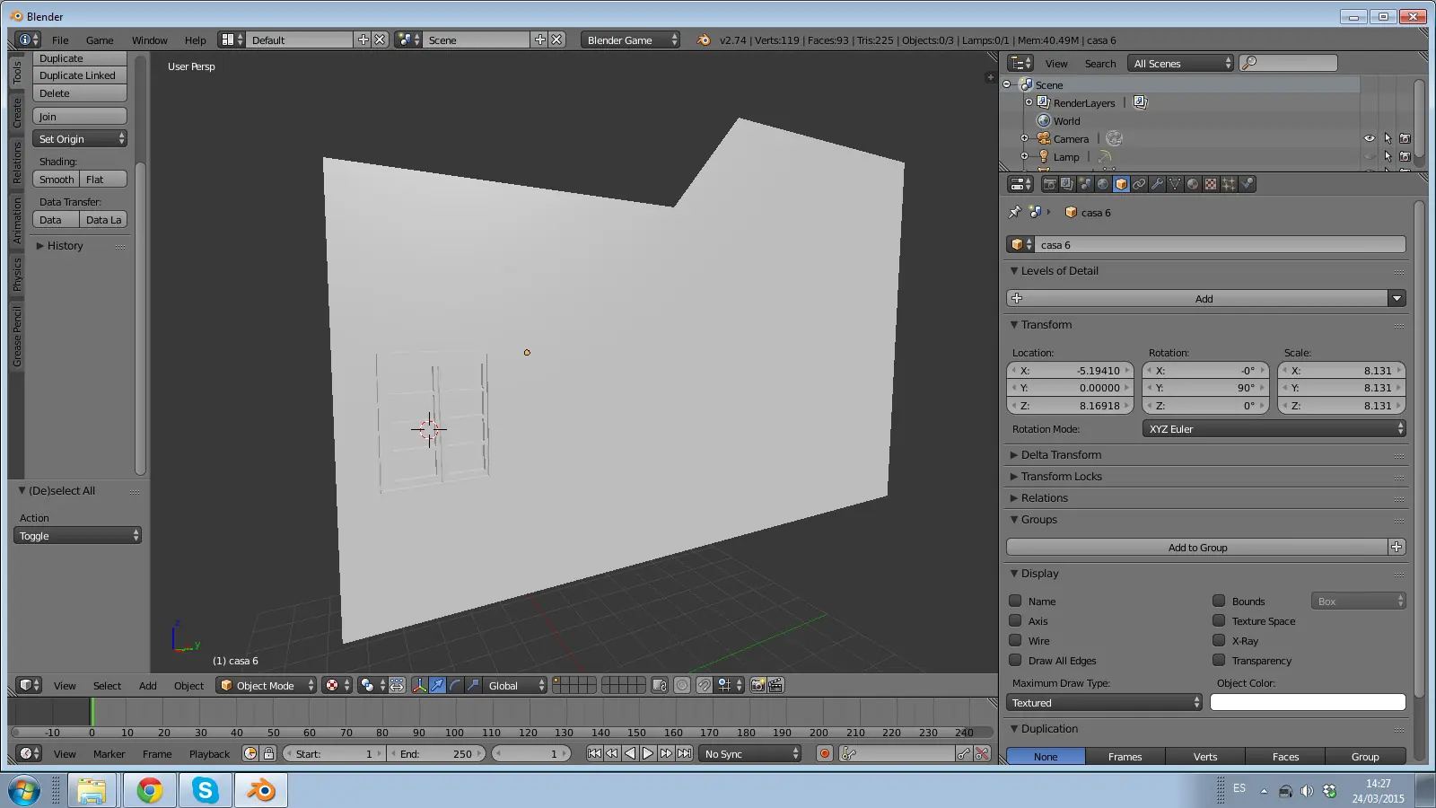Open the File menu

[x=60, y=40]
